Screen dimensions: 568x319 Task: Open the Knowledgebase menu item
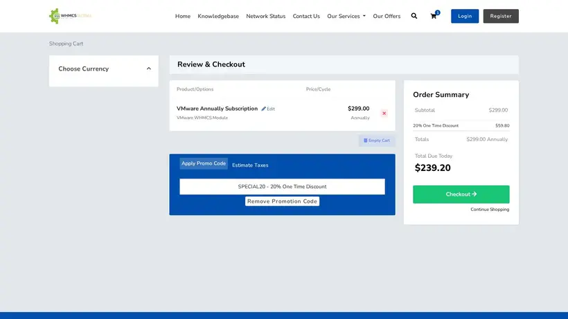click(218, 17)
